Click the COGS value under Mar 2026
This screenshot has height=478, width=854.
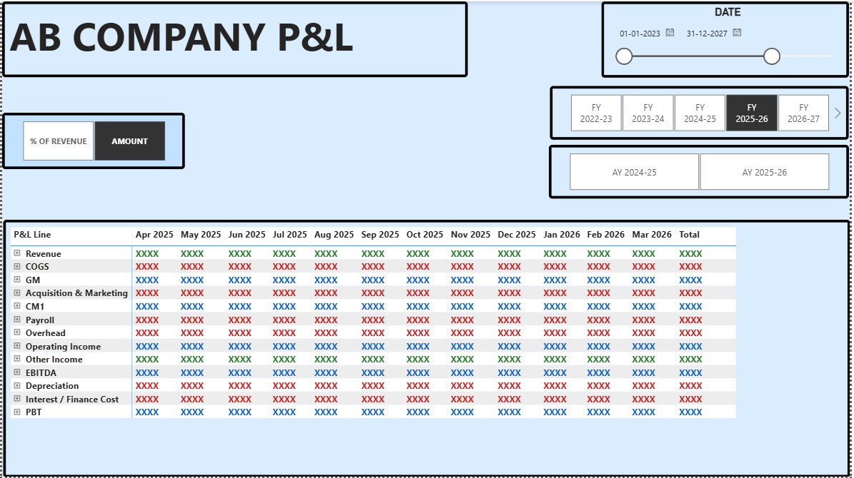(x=644, y=266)
